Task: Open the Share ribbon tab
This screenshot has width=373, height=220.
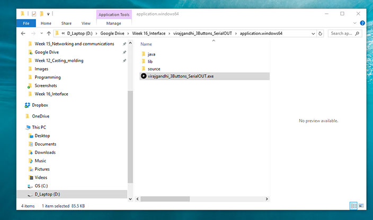Action: [x=66, y=23]
